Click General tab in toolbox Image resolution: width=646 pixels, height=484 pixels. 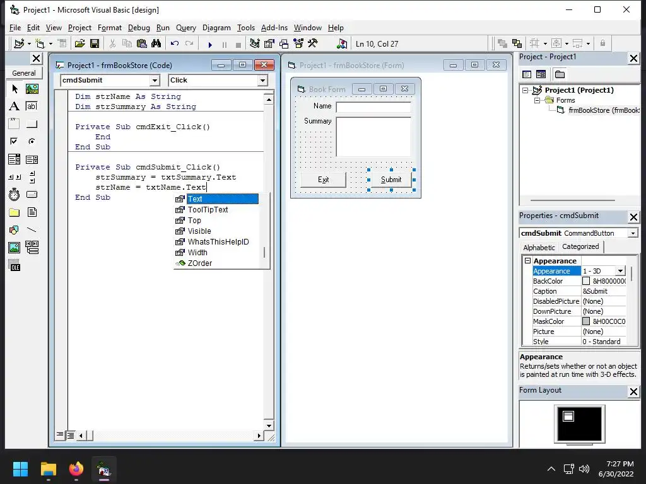tap(24, 73)
